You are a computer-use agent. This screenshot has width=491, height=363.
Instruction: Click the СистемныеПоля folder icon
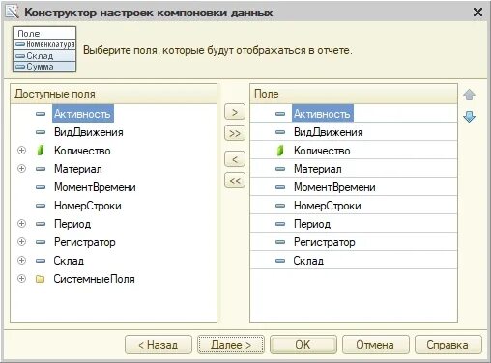(41, 279)
